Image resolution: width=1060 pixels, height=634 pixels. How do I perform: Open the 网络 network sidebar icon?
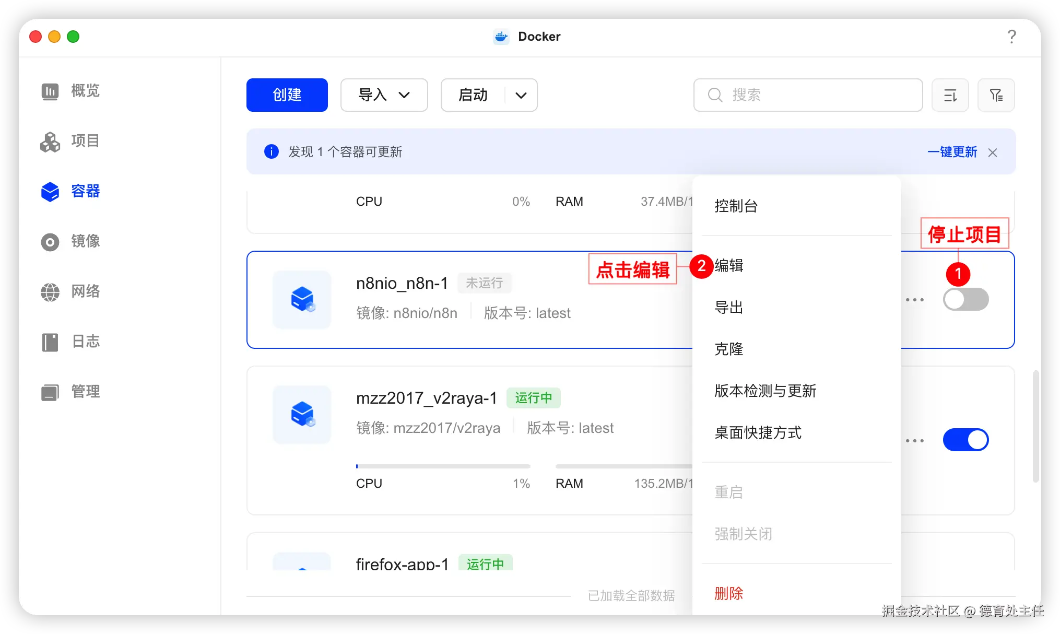[50, 292]
